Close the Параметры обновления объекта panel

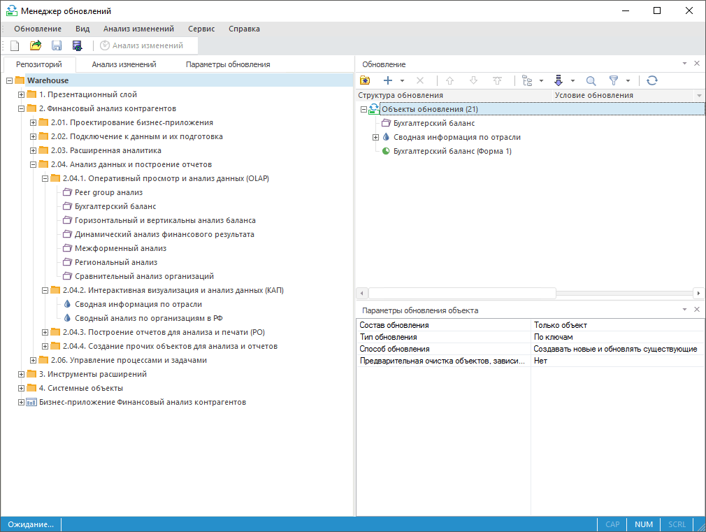697,309
